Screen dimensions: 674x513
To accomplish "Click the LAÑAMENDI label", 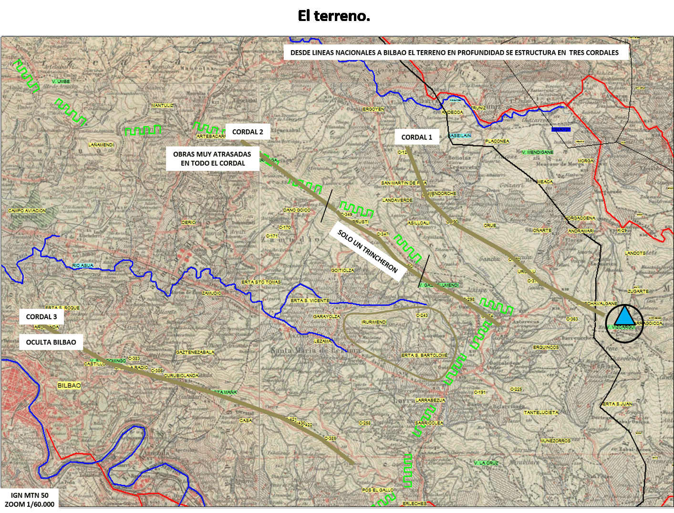I will click(x=101, y=145).
